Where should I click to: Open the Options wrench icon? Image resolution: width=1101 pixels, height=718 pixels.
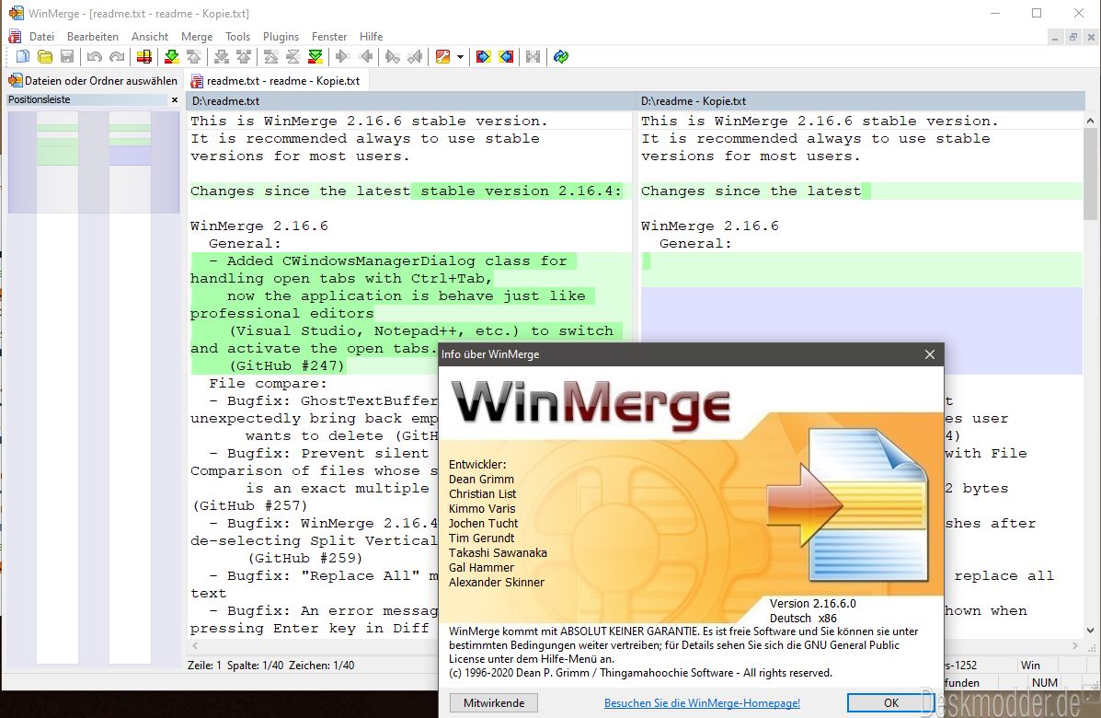point(442,57)
